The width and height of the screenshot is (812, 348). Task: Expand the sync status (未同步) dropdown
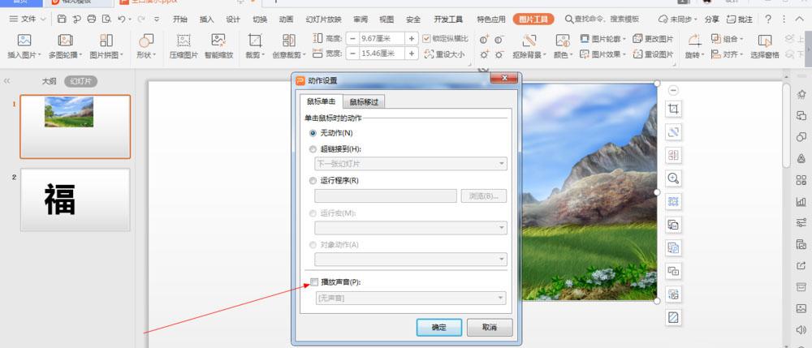[x=695, y=19]
